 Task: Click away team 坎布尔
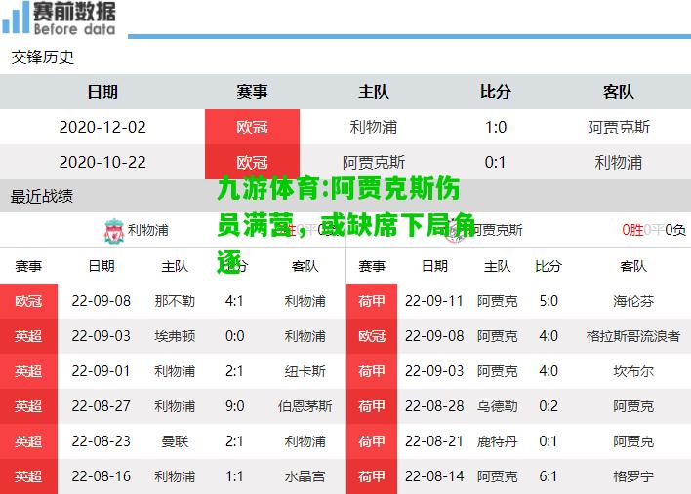(x=633, y=371)
